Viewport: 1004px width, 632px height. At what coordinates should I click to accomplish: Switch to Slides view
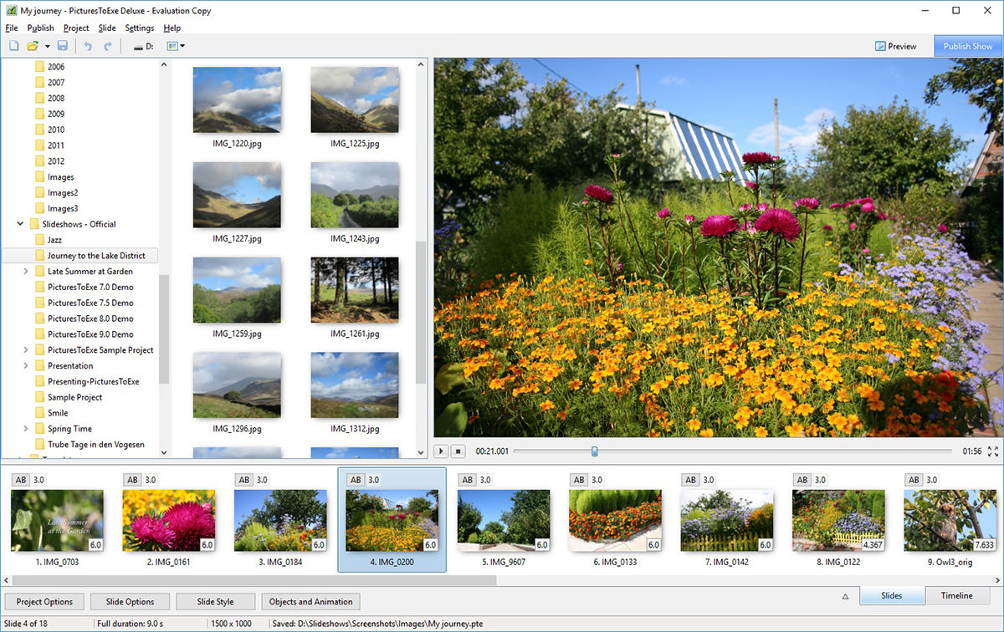[892, 596]
